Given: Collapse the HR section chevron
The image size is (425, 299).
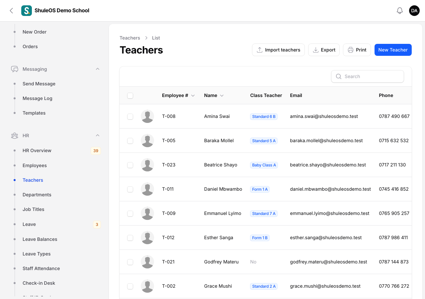Looking at the screenshot, I should (98, 136).
